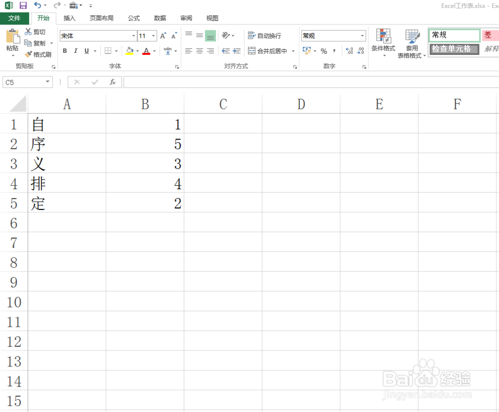Click the cell borders icon
The height and width of the screenshot is (412, 499).
108,51
